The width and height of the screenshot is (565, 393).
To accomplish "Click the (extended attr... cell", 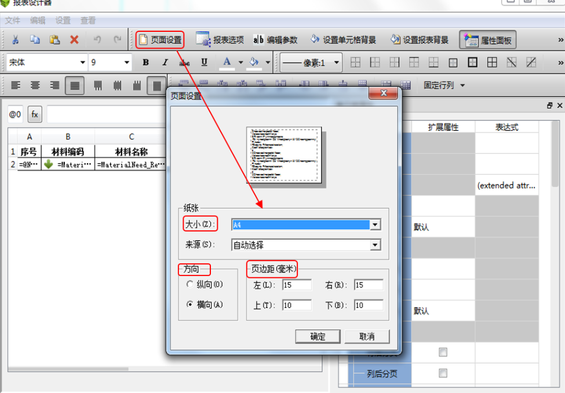I will click(506, 185).
